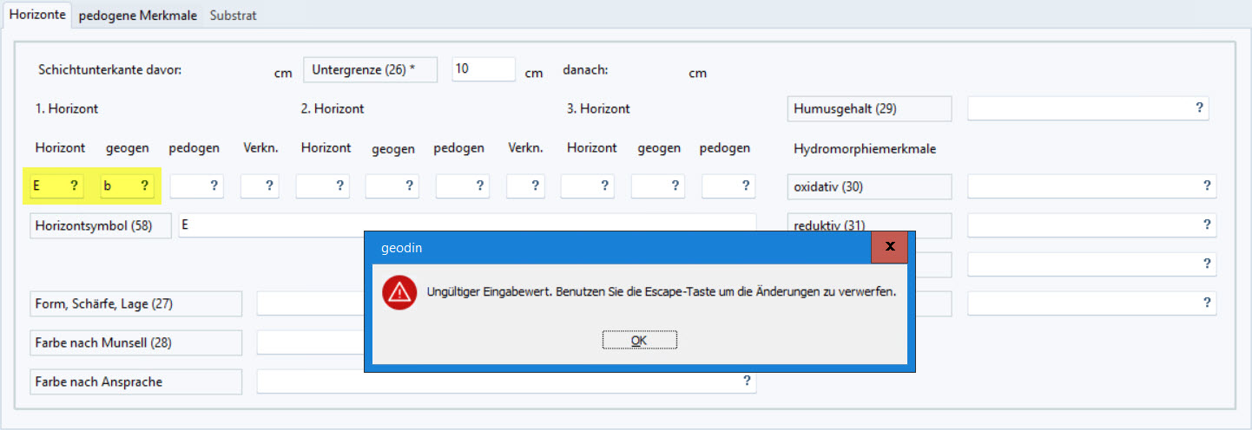Open the 1. Horizont pedogen lookup field

click(x=197, y=186)
